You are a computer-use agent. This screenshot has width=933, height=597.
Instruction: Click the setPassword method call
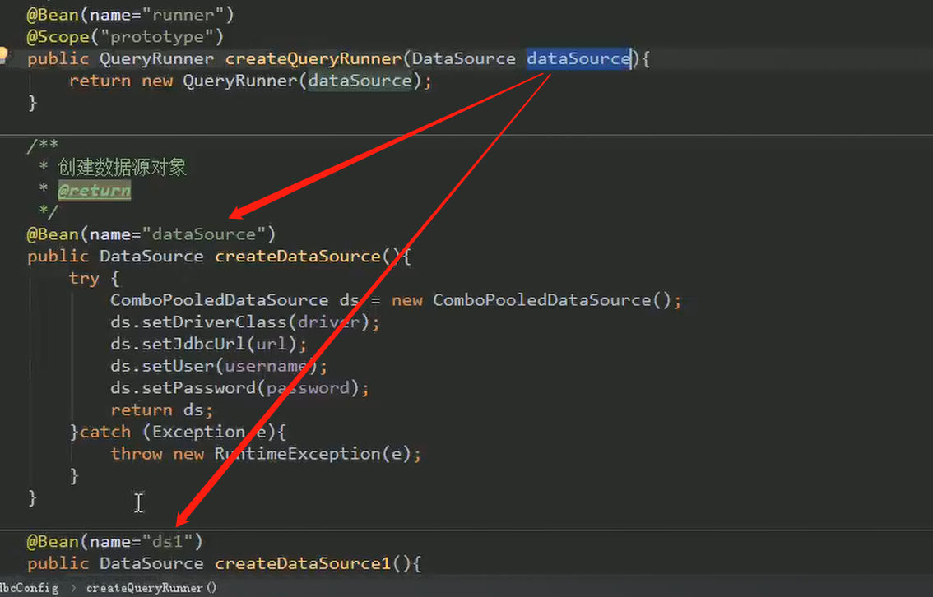(199, 388)
